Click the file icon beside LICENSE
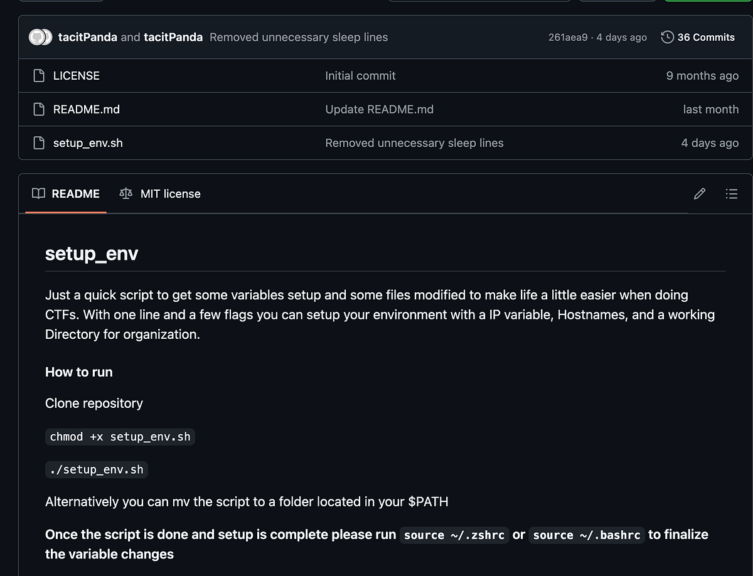This screenshot has height=576, width=753. (x=39, y=75)
